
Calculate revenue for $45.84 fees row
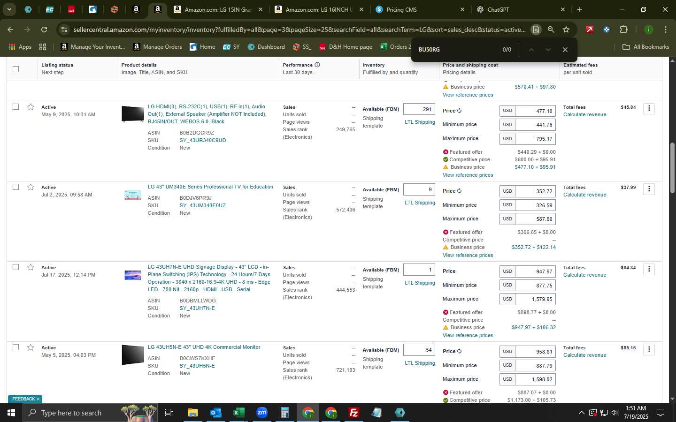pyautogui.click(x=584, y=115)
